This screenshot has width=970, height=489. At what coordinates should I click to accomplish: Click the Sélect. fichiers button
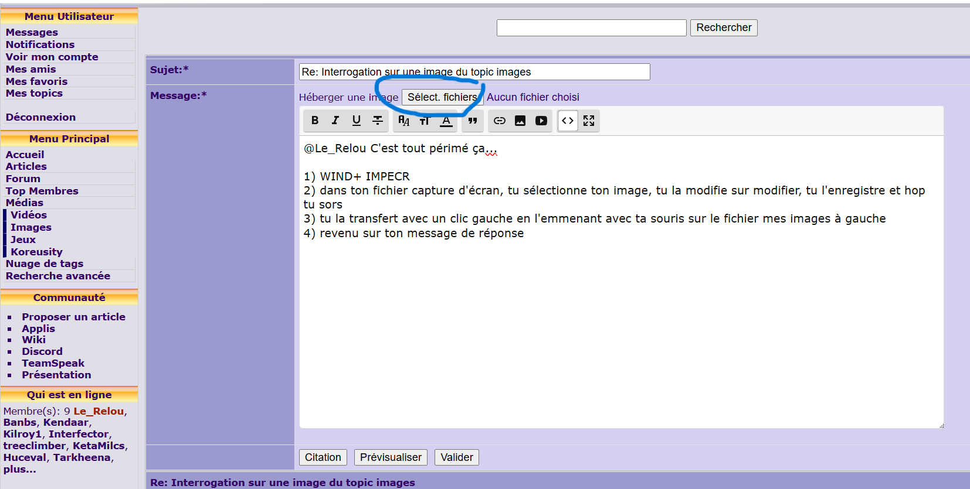[x=442, y=97]
